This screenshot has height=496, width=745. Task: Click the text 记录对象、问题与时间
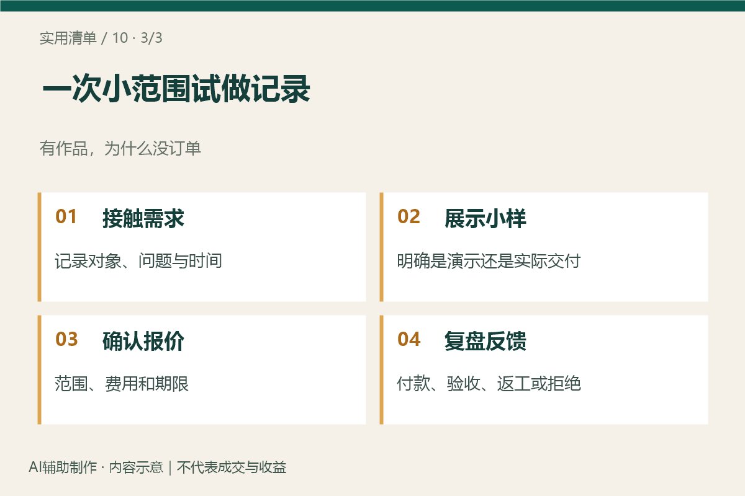138,261
